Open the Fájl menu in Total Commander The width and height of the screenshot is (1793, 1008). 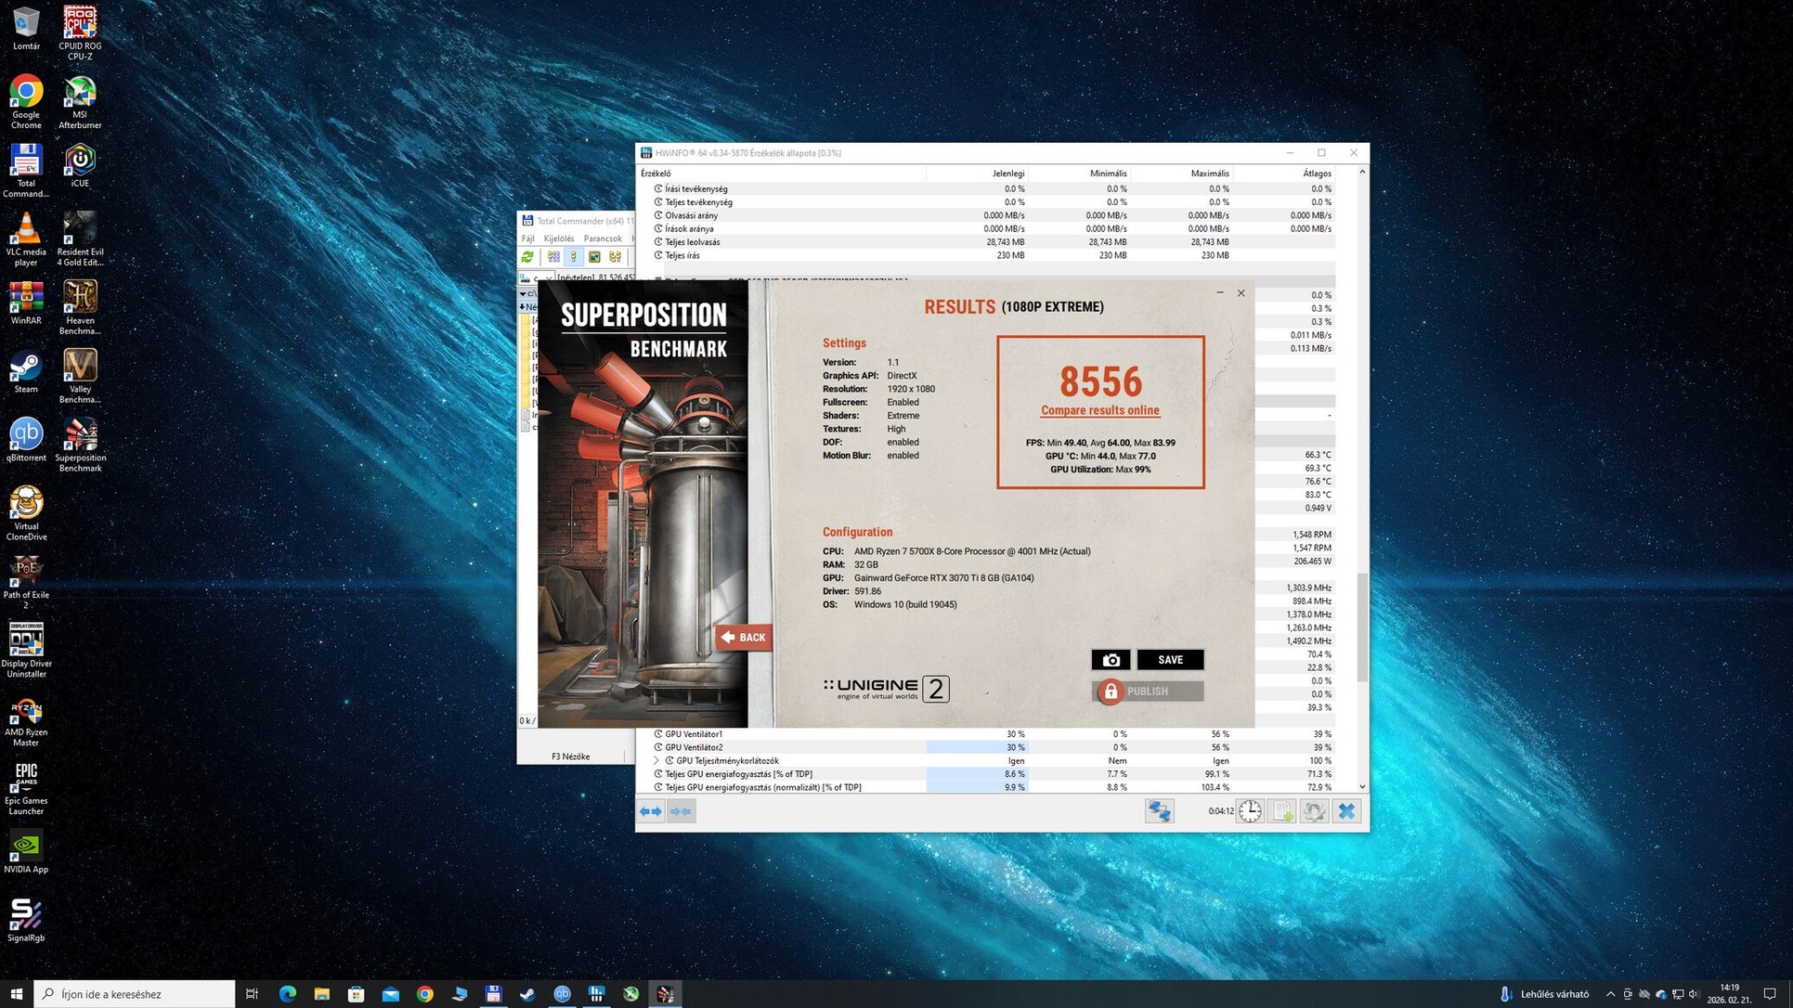tap(527, 239)
